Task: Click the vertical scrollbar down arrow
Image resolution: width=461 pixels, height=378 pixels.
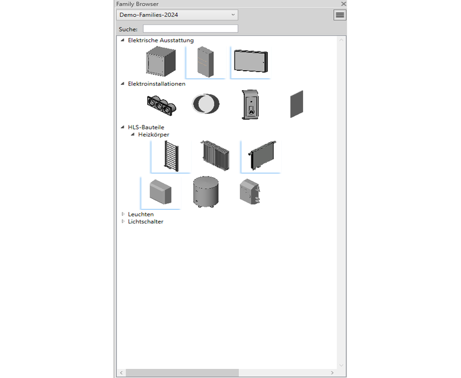Action: tap(341, 365)
